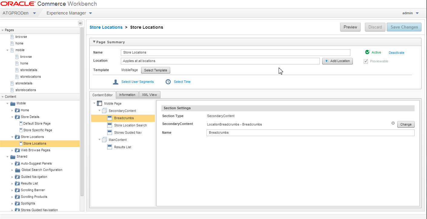This screenshot has width=427, height=219.
Task: Collapse the MainContent section in editor tree
Action: click(100, 140)
